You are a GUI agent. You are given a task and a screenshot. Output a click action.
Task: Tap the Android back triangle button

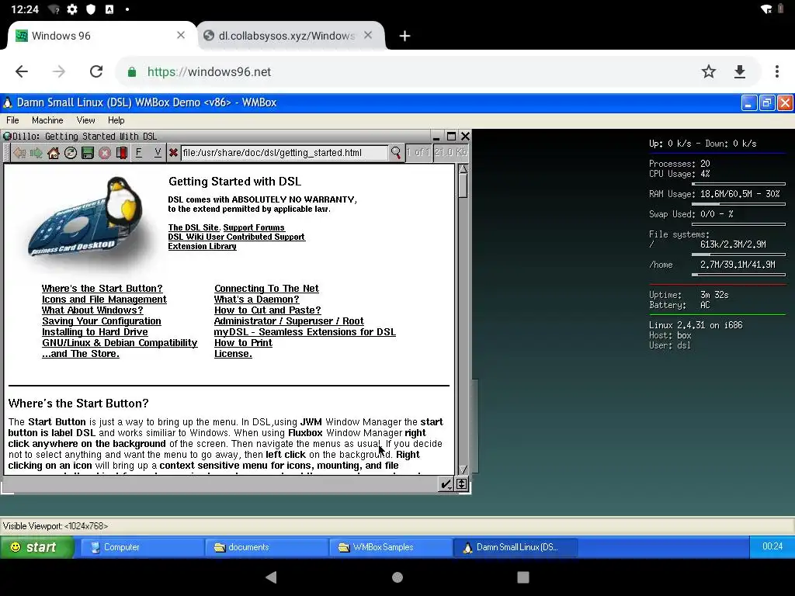tap(271, 577)
